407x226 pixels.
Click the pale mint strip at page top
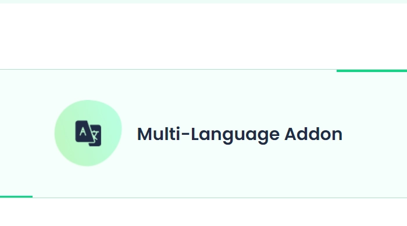tap(203, 2)
